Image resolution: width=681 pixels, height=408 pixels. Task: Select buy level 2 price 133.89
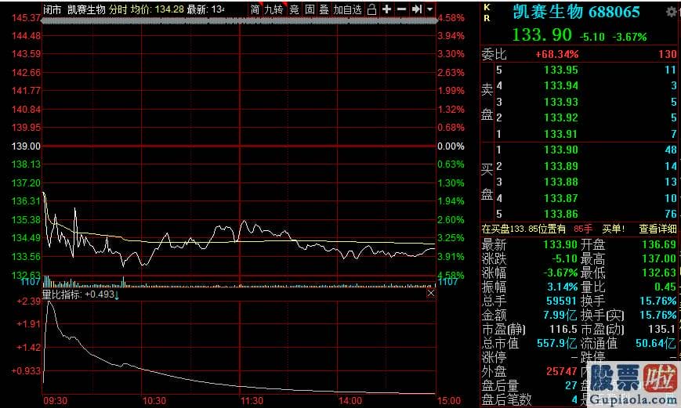(x=561, y=166)
